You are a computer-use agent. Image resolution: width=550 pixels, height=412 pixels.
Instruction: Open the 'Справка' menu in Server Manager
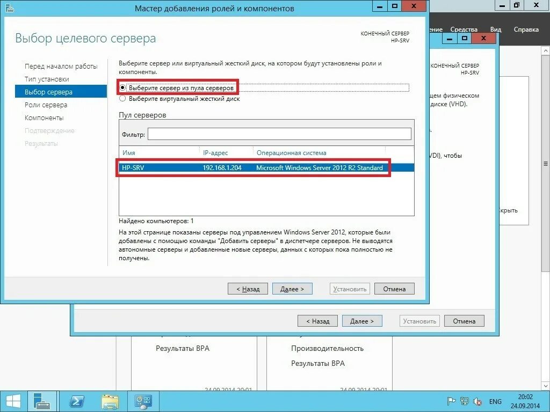click(526, 30)
